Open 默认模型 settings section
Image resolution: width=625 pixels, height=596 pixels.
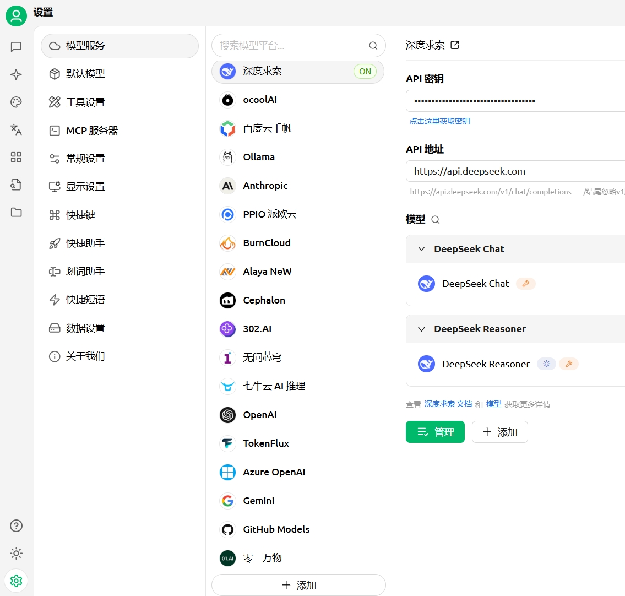[119, 74]
